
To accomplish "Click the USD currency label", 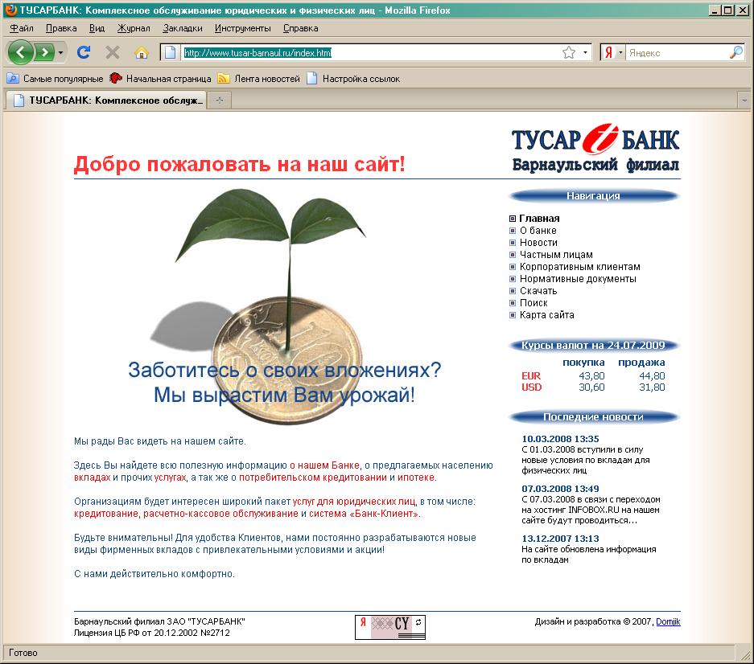I will (x=531, y=387).
